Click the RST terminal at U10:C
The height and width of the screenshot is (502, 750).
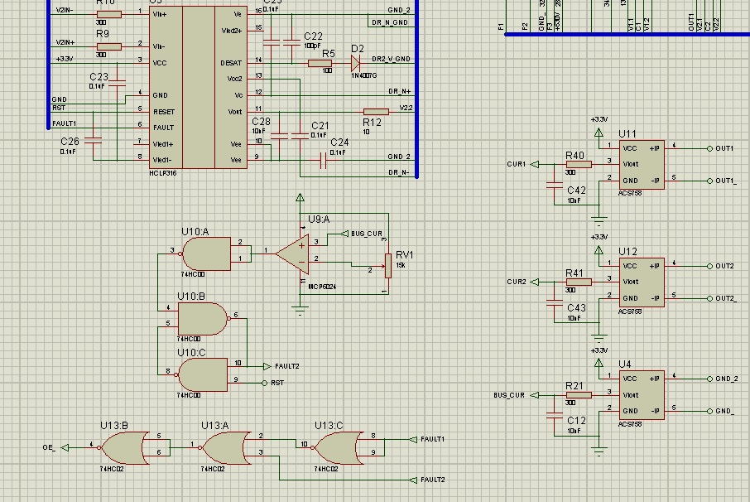[x=265, y=383]
